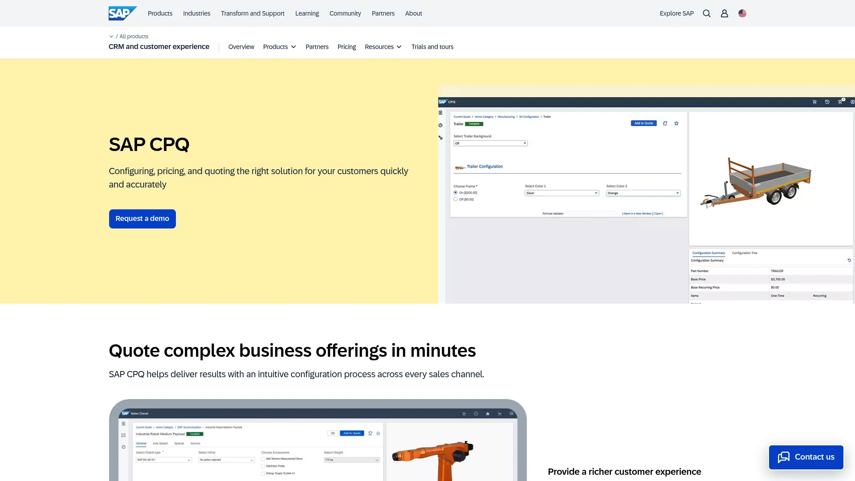Viewport: 855px width, 481px height.
Task: Open the site search magnifier icon
Action: point(707,13)
